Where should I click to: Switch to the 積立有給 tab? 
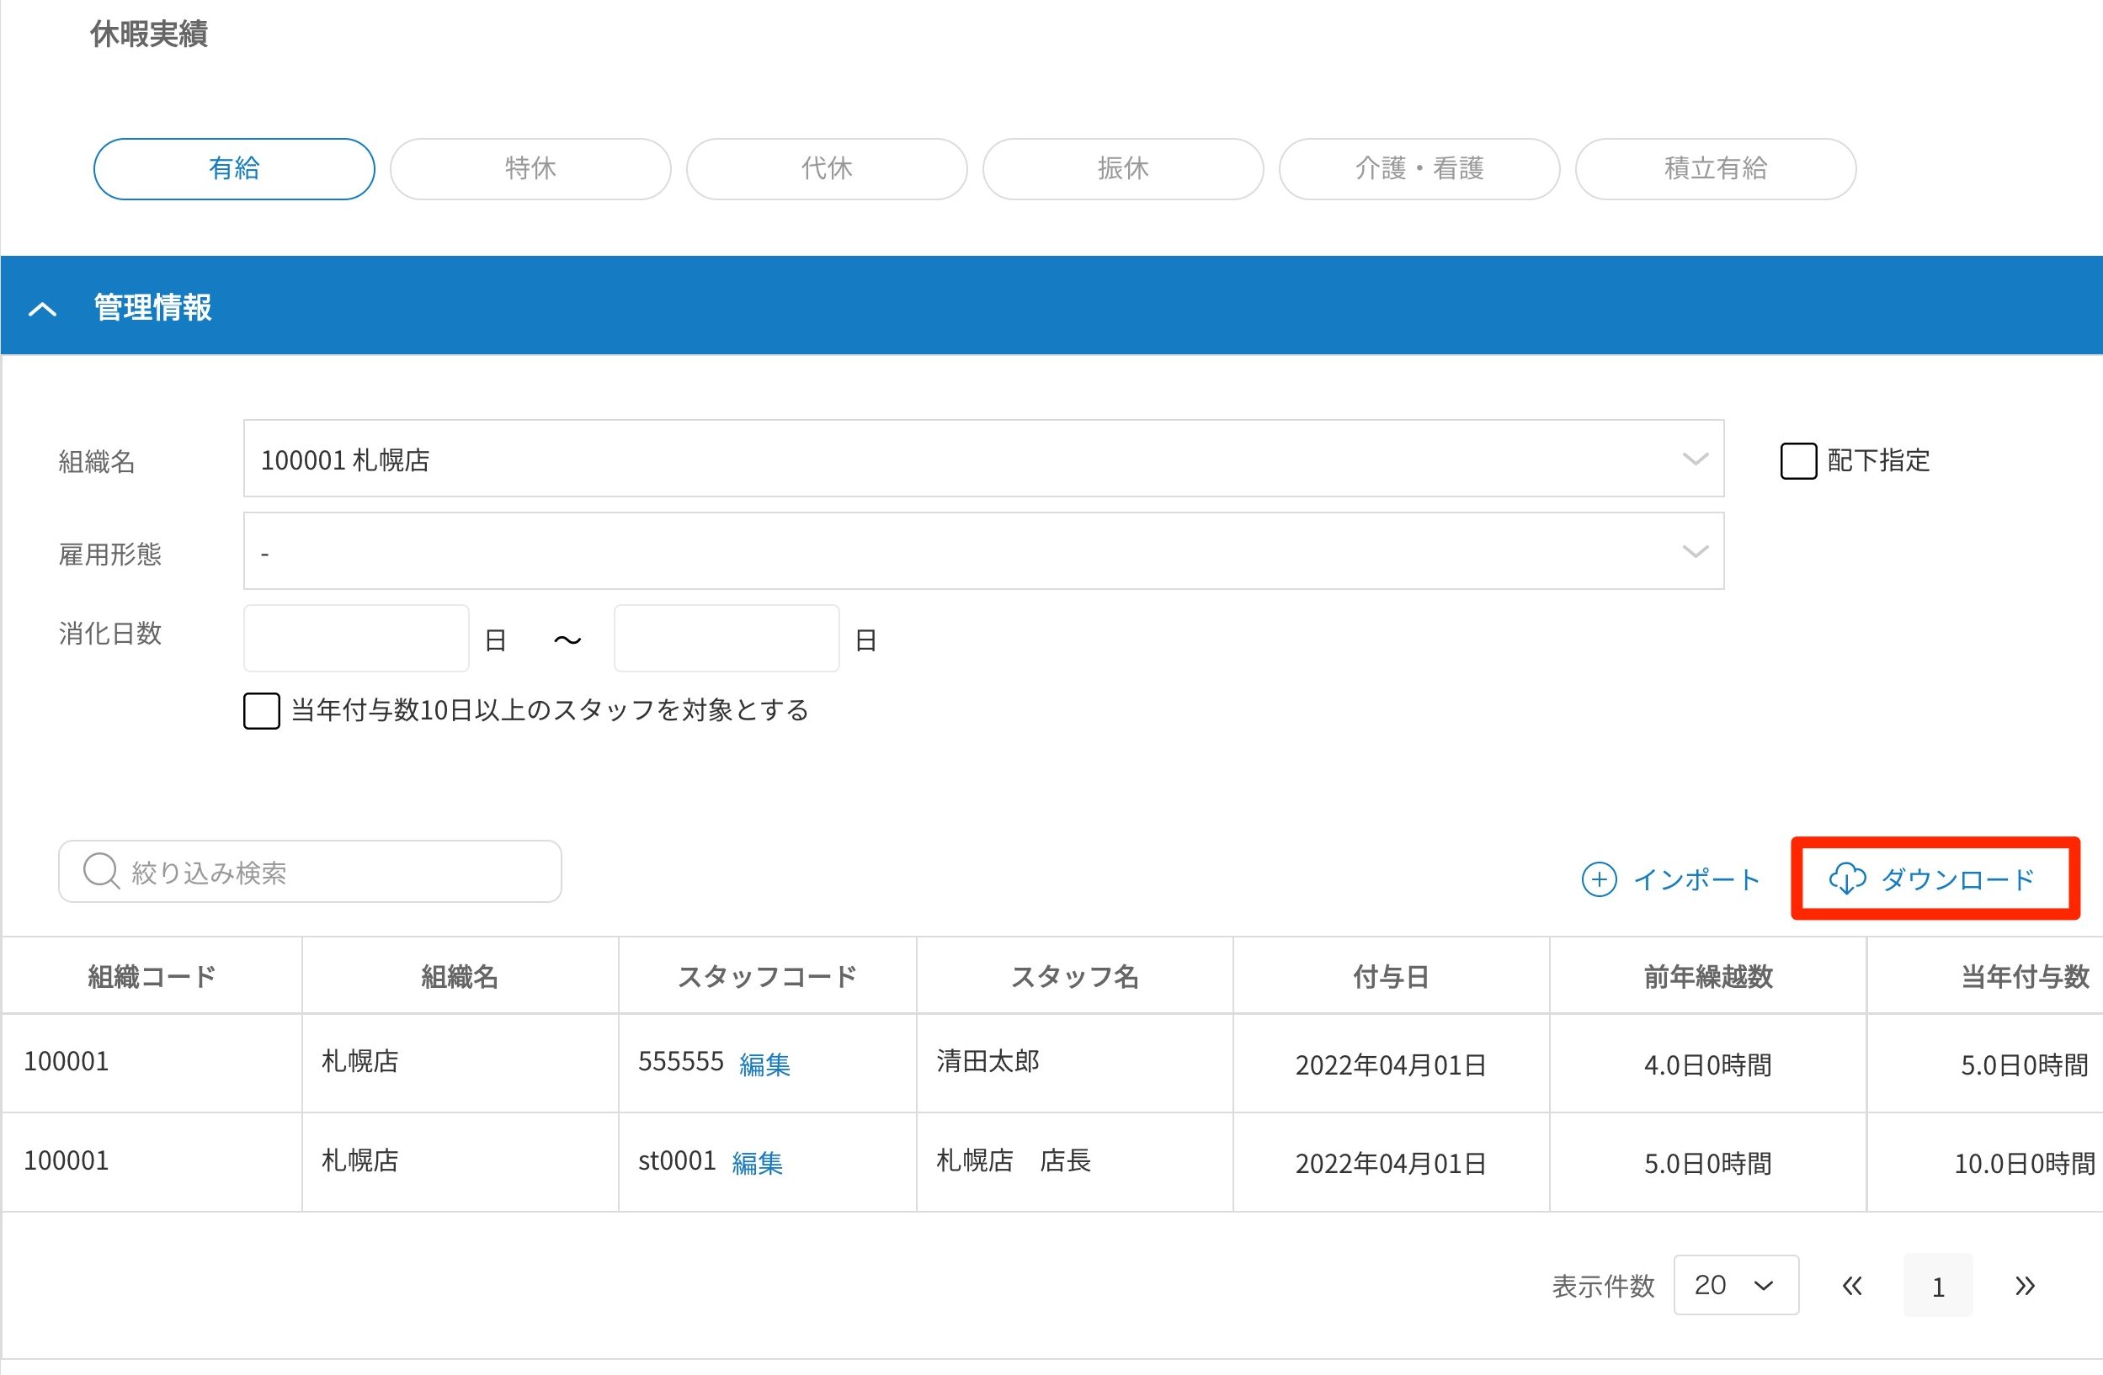[x=1715, y=168]
